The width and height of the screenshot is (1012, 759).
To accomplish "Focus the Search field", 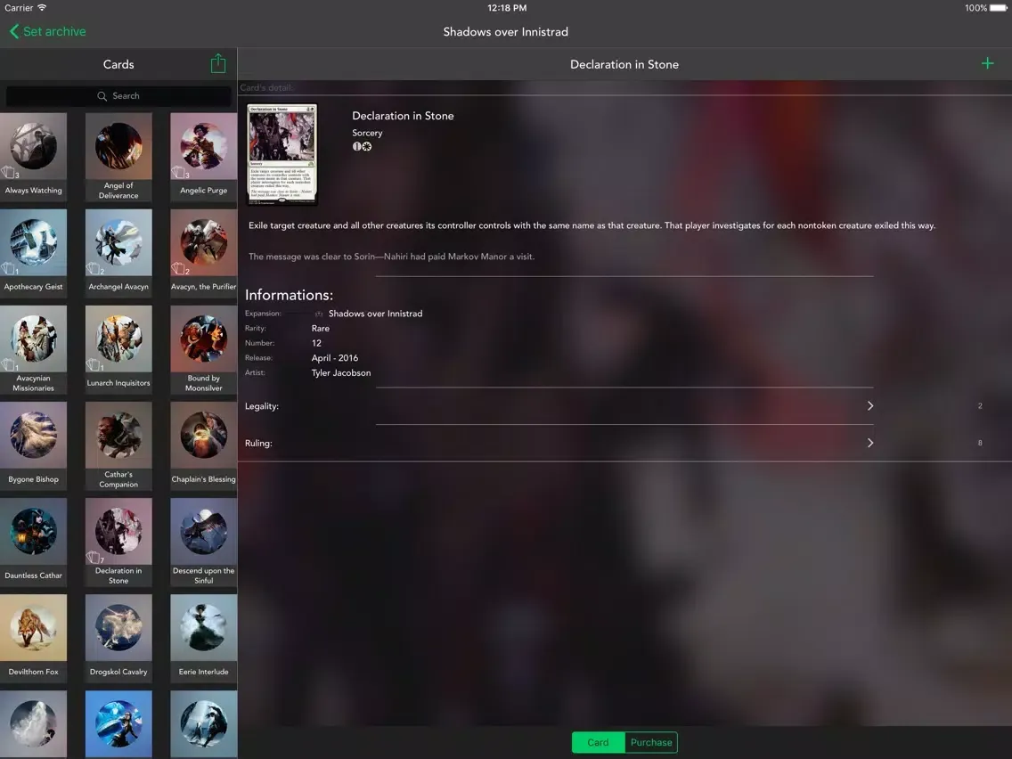I will coord(118,95).
